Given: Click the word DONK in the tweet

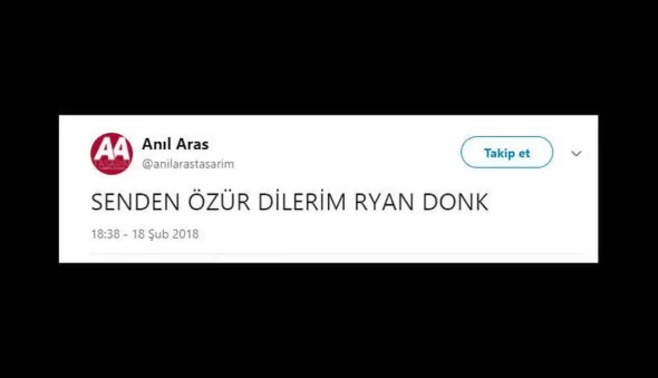Looking at the screenshot, I should [x=455, y=203].
